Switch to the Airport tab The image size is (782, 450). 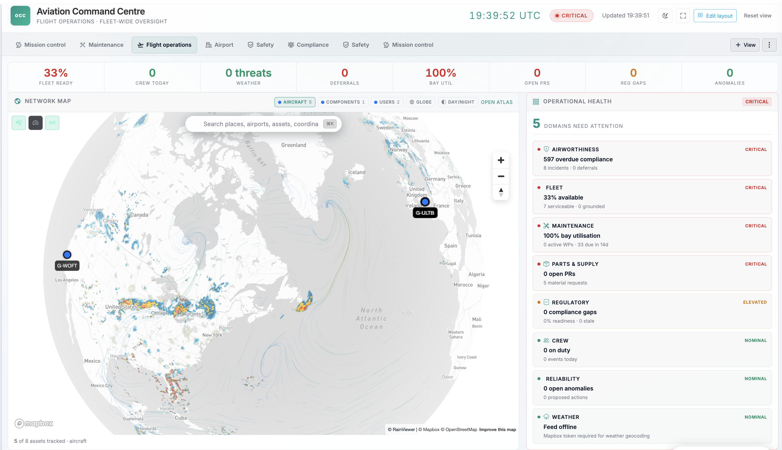click(219, 45)
